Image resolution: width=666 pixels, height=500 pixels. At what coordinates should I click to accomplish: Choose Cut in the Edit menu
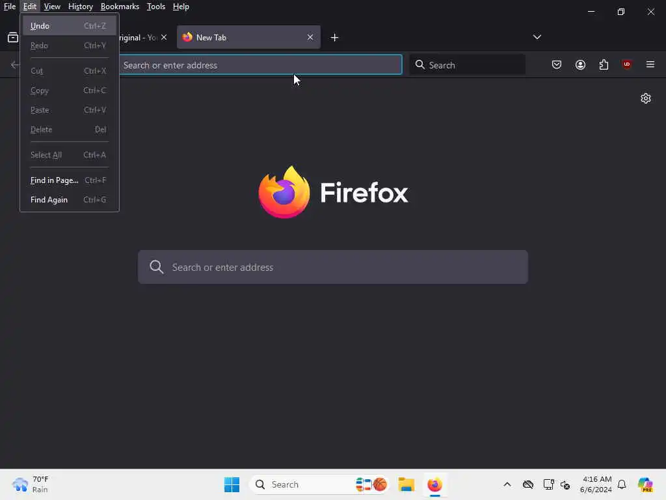(69, 71)
